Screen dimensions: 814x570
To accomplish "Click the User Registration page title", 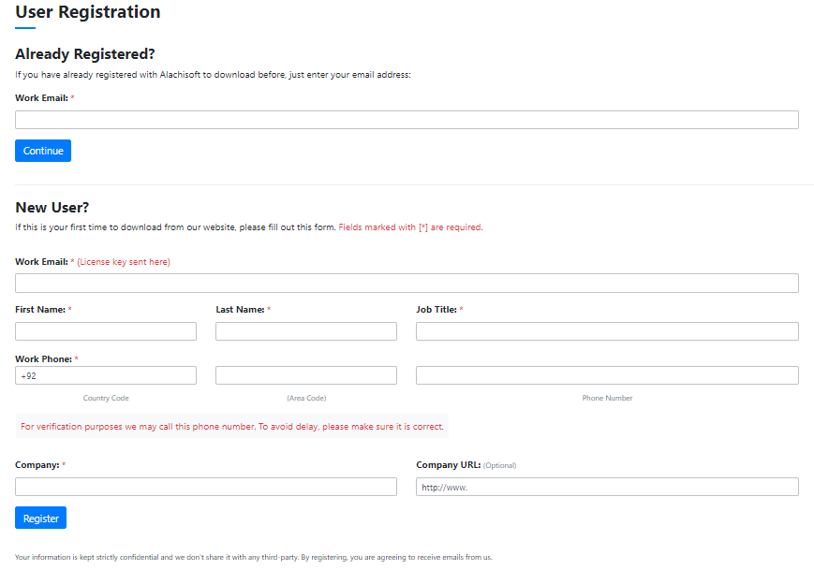I will [88, 12].
